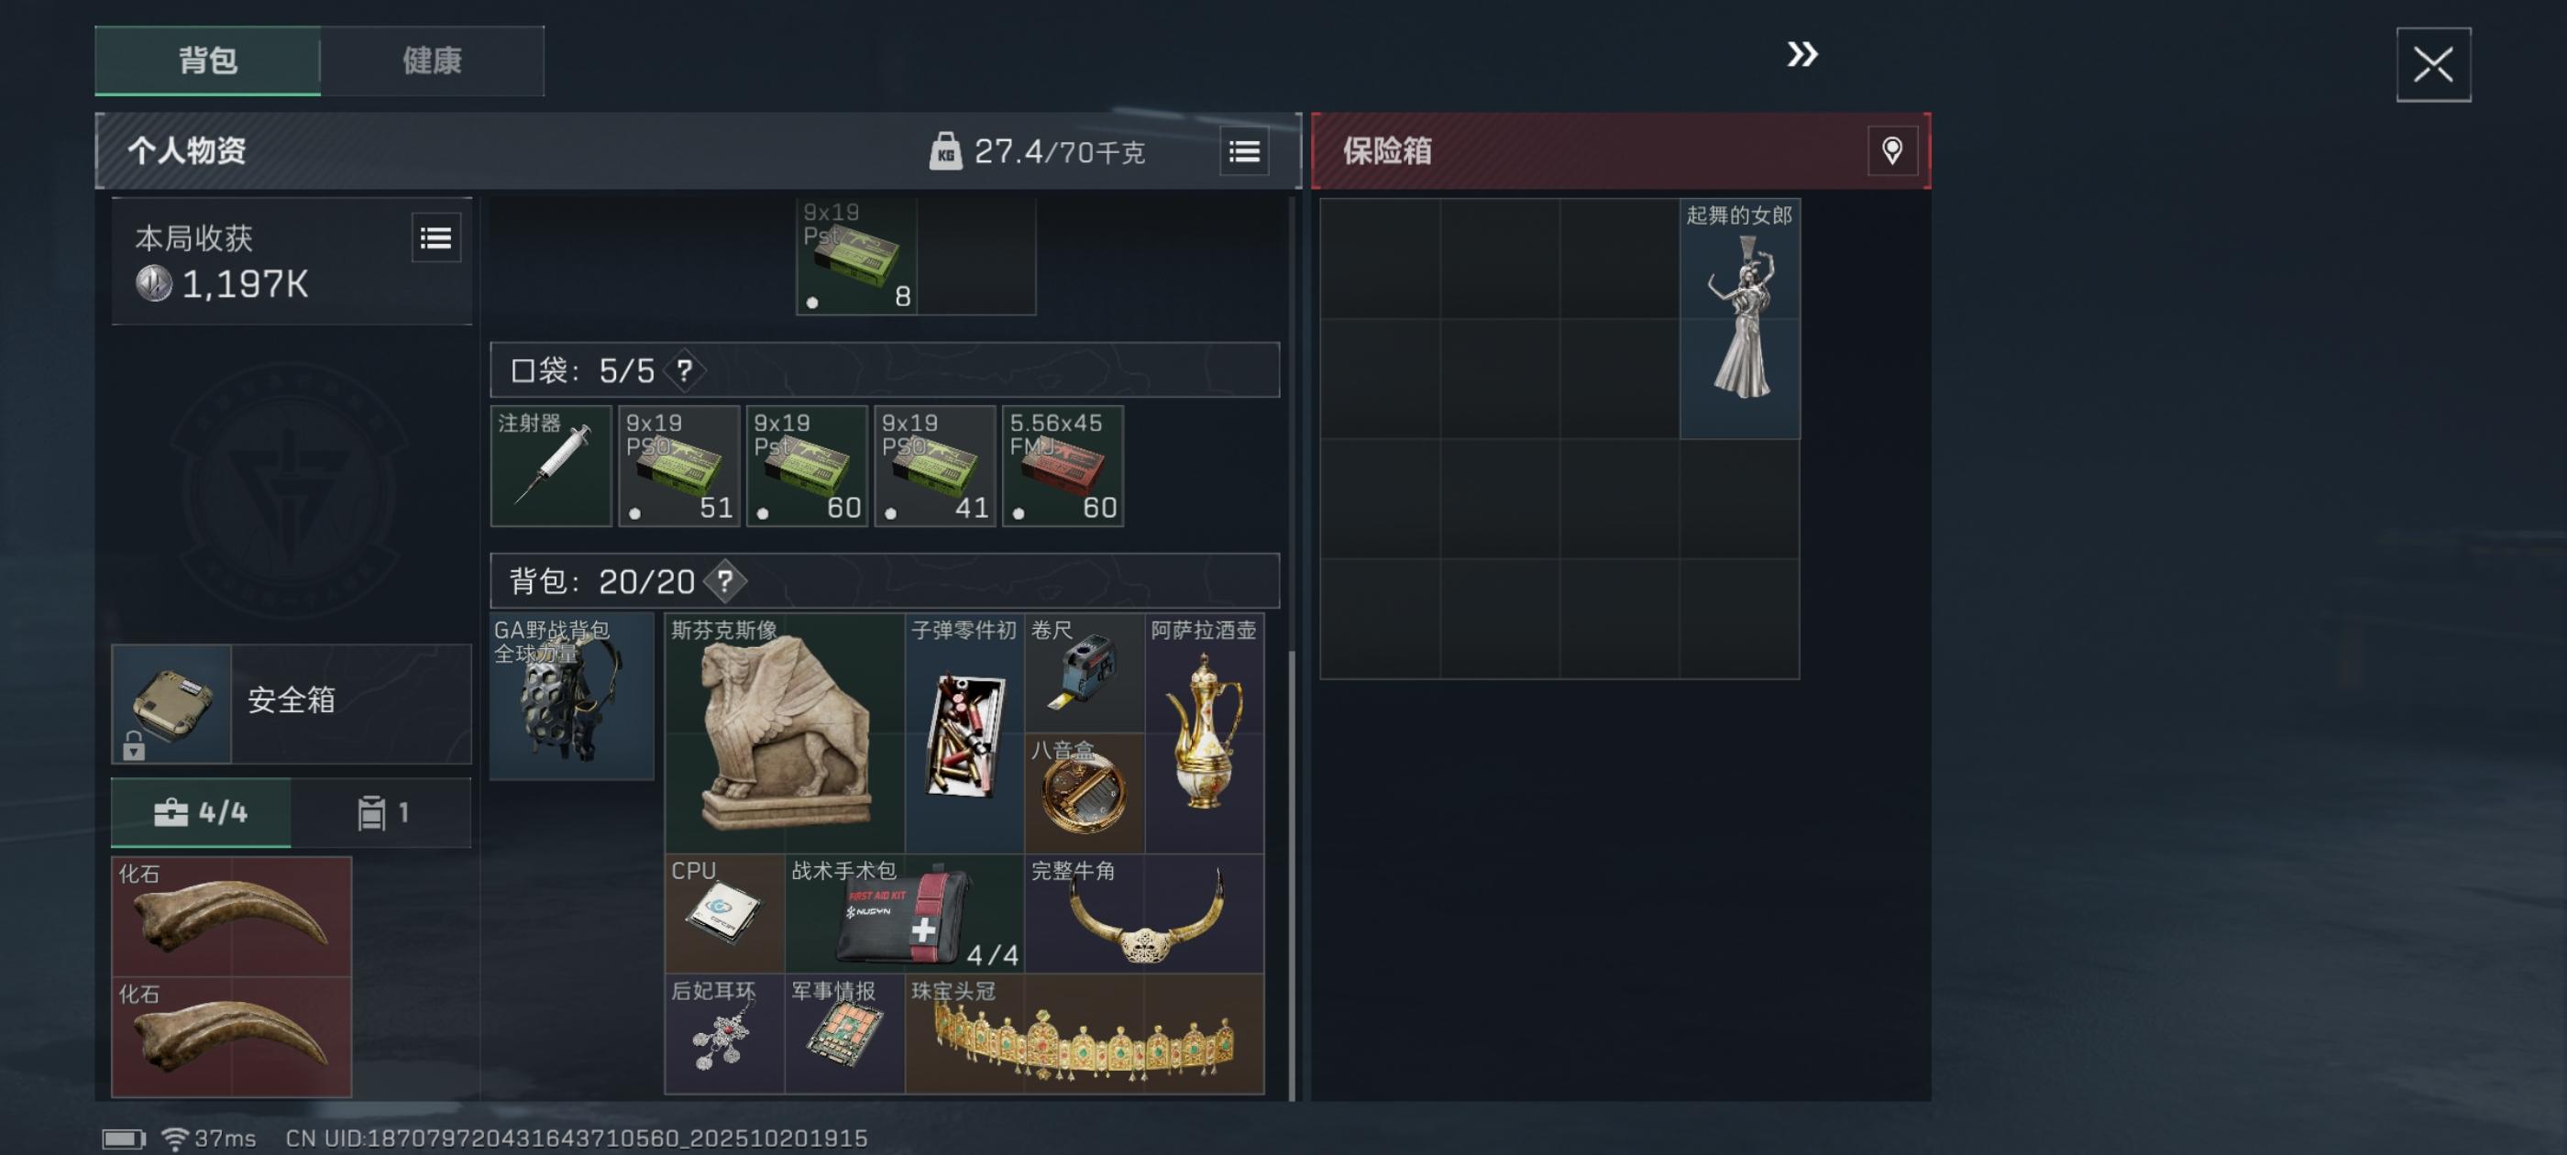Select the 斯芬克斯像 sphinx statue item

click(784, 732)
